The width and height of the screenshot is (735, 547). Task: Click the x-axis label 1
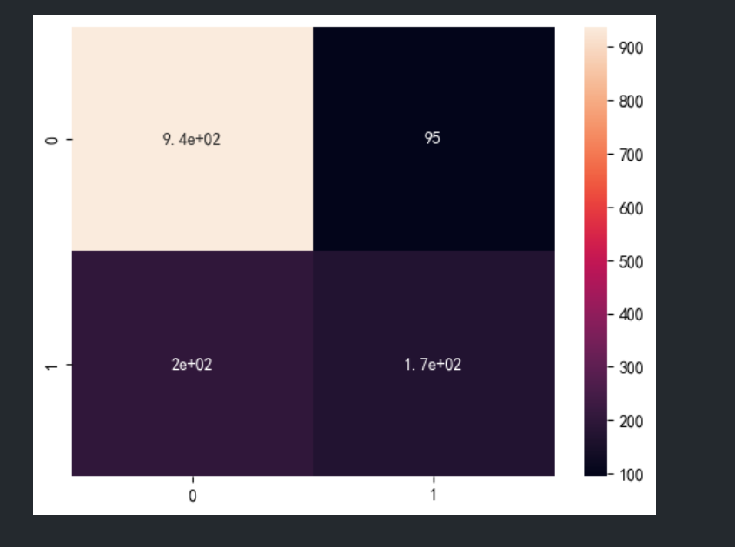[434, 494]
